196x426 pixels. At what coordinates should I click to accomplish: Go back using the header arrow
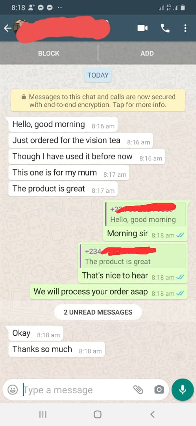click(x=8, y=28)
